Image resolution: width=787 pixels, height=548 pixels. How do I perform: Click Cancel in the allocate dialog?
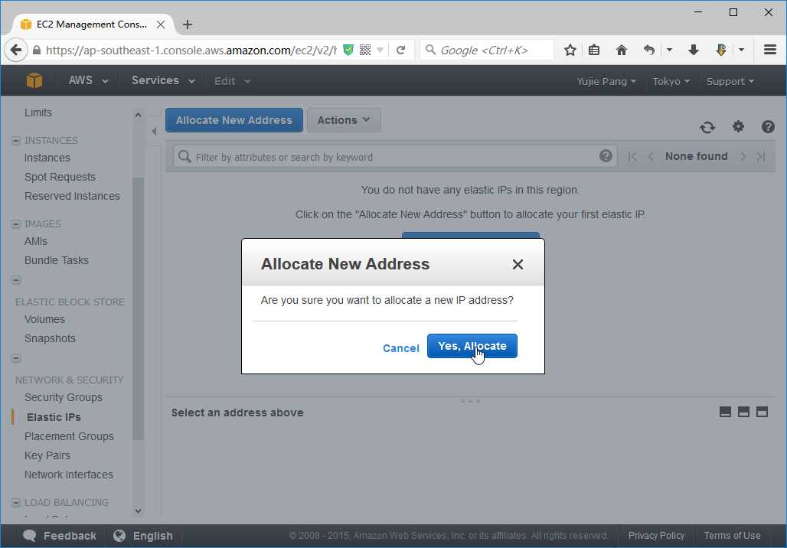(400, 348)
